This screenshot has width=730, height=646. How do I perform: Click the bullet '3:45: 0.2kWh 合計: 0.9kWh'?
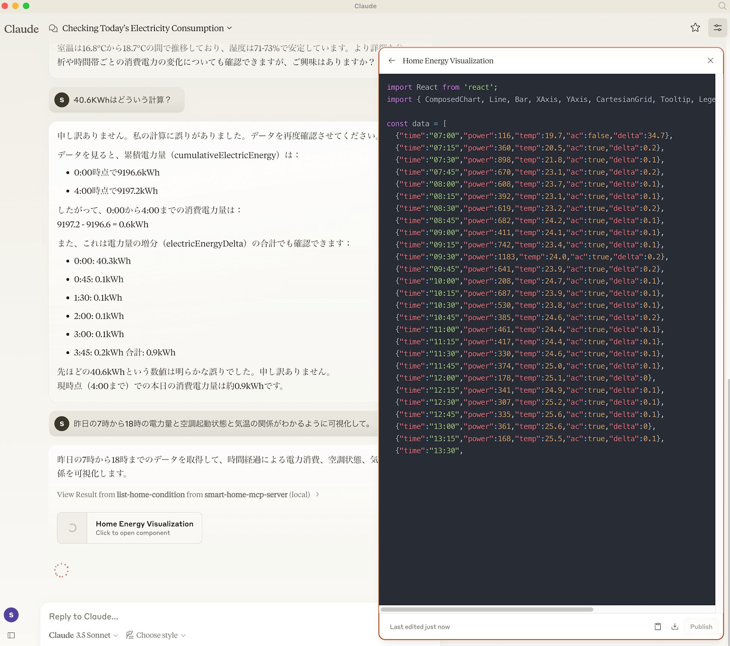pos(124,352)
